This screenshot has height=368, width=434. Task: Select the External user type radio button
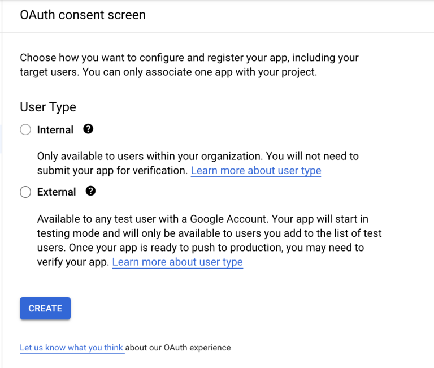click(25, 192)
